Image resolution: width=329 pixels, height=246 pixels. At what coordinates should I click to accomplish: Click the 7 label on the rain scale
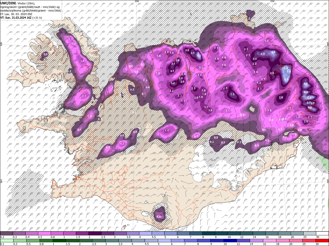pos(185,244)
